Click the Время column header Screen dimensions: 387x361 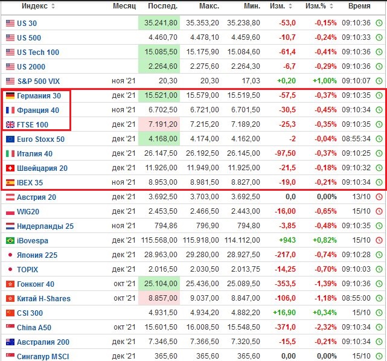tap(359, 6)
